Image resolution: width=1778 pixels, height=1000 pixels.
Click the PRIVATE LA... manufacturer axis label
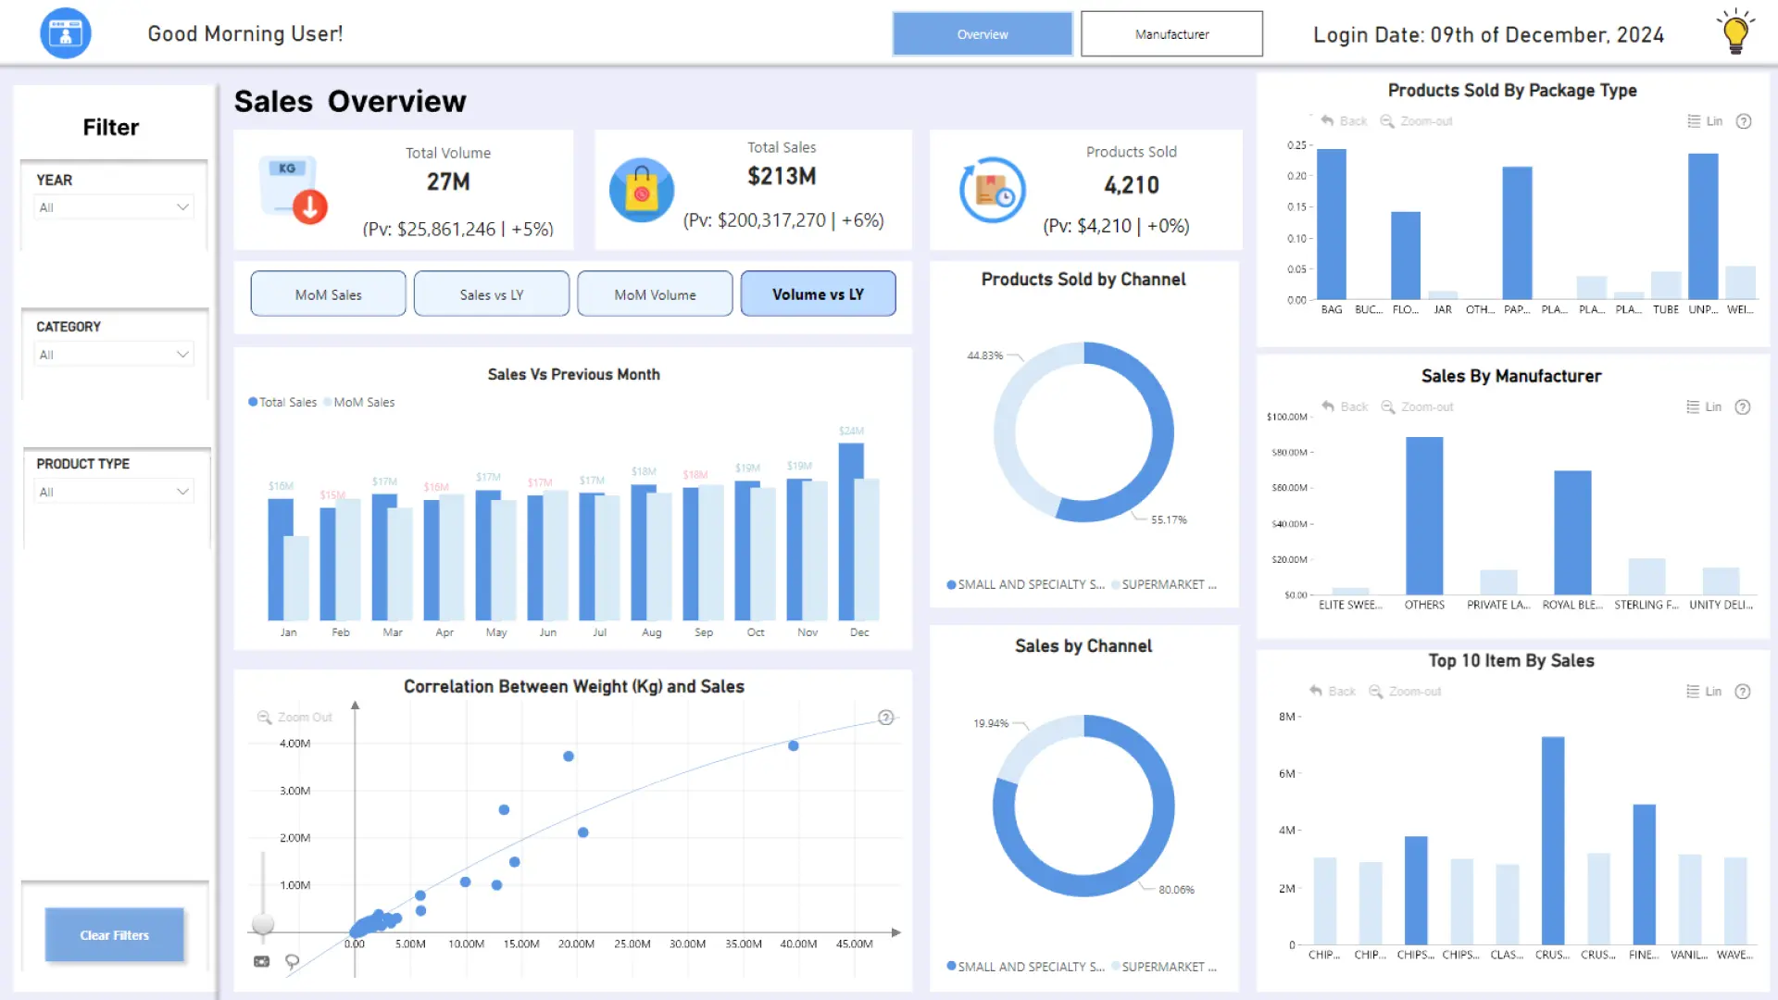tap(1498, 605)
